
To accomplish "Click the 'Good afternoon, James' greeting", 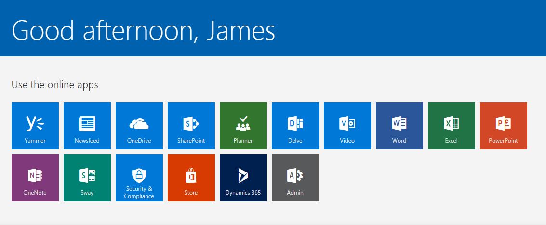I will [x=144, y=30].
